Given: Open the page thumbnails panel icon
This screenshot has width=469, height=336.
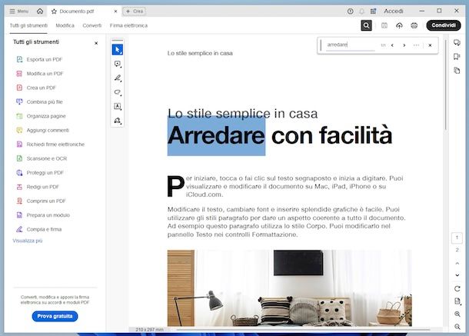Looking at the screenshot, I should 457,71.
